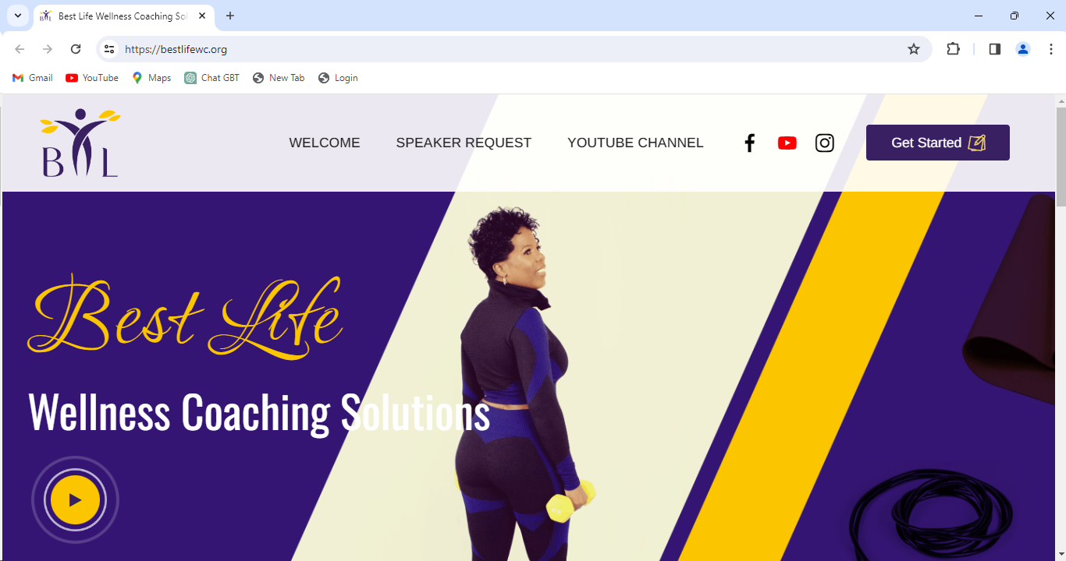
Task: Toggle the browser side panel icon
Action: [994, 49]
